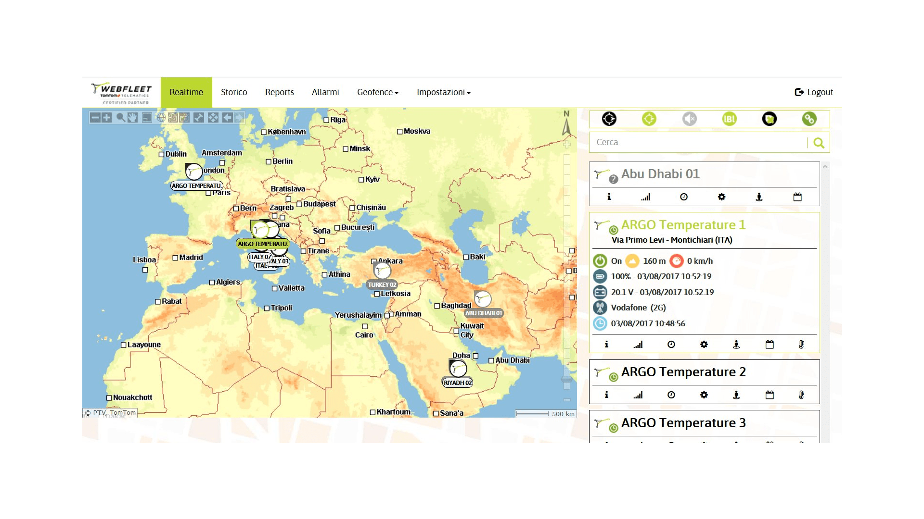Click the map zoom level slider handle

[x=567, y=380]
